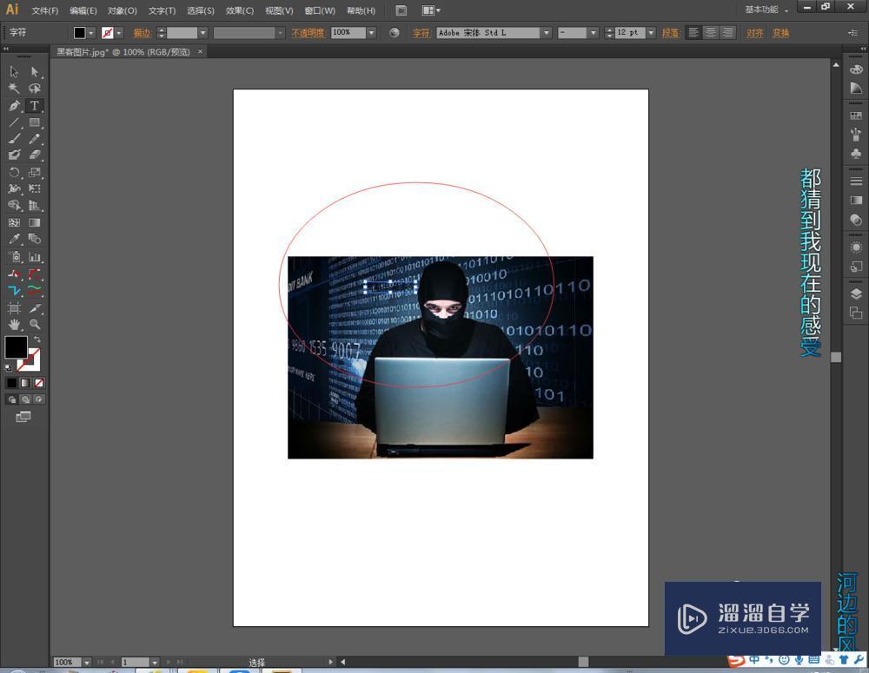Open 效果(C) menu
Screen dimensions: 869x673
pyautogui.click(x=240, y=10)
